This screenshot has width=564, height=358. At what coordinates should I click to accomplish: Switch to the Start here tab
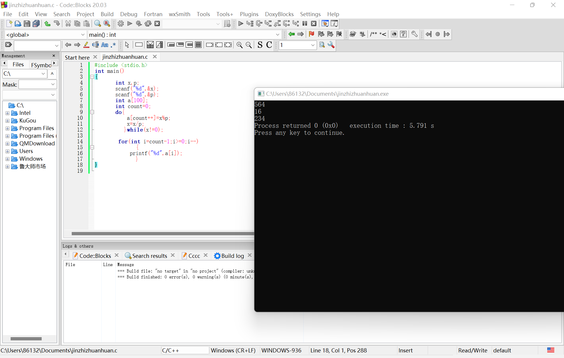77,57
